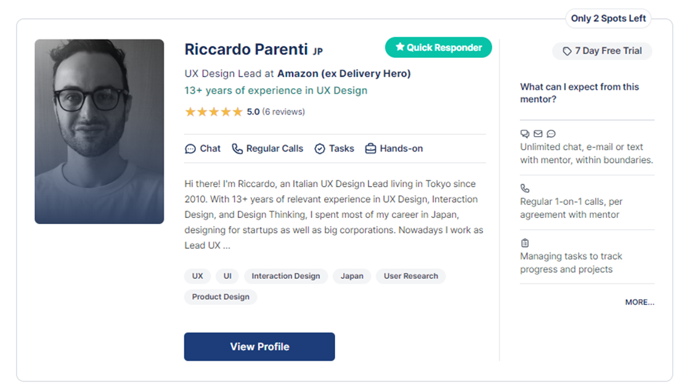This screenshot has height=391, width=687.
Task: Open the View Profile button
Action: (x=259, y=347)
